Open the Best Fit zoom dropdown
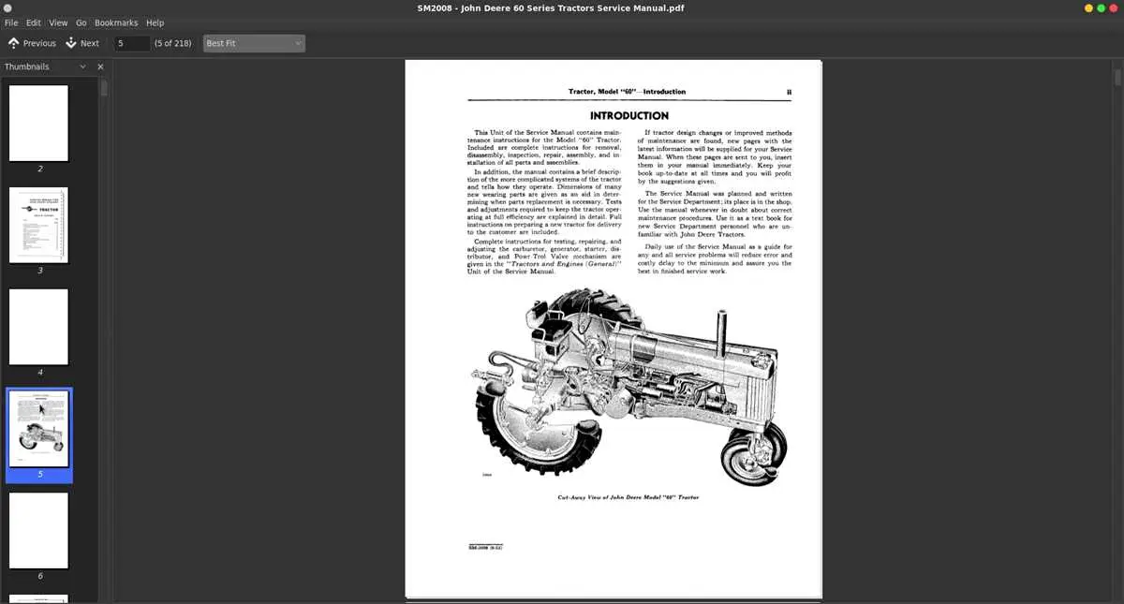This screenshot has width=1124, height=604. pos(254,43)
